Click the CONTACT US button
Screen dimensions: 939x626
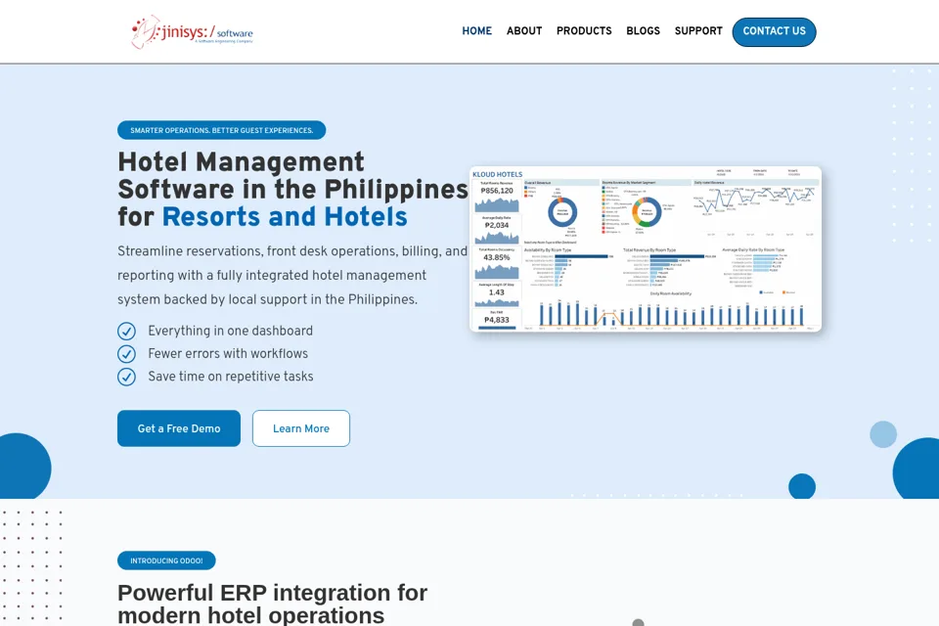click(774, 31)
